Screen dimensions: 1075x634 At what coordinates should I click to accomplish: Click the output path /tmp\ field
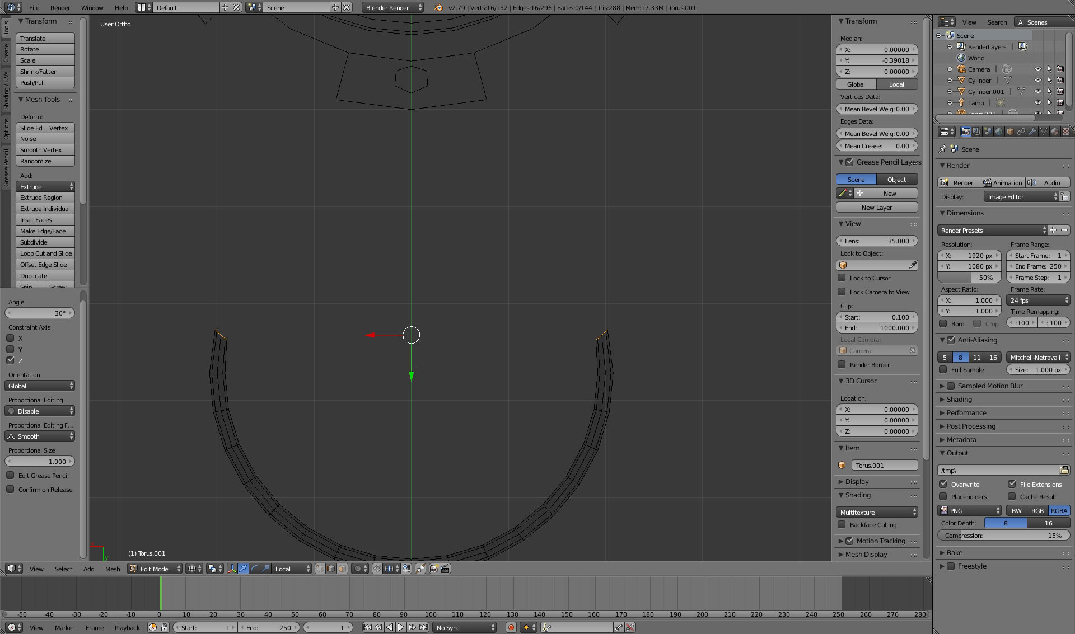click(x=998, y=470)
